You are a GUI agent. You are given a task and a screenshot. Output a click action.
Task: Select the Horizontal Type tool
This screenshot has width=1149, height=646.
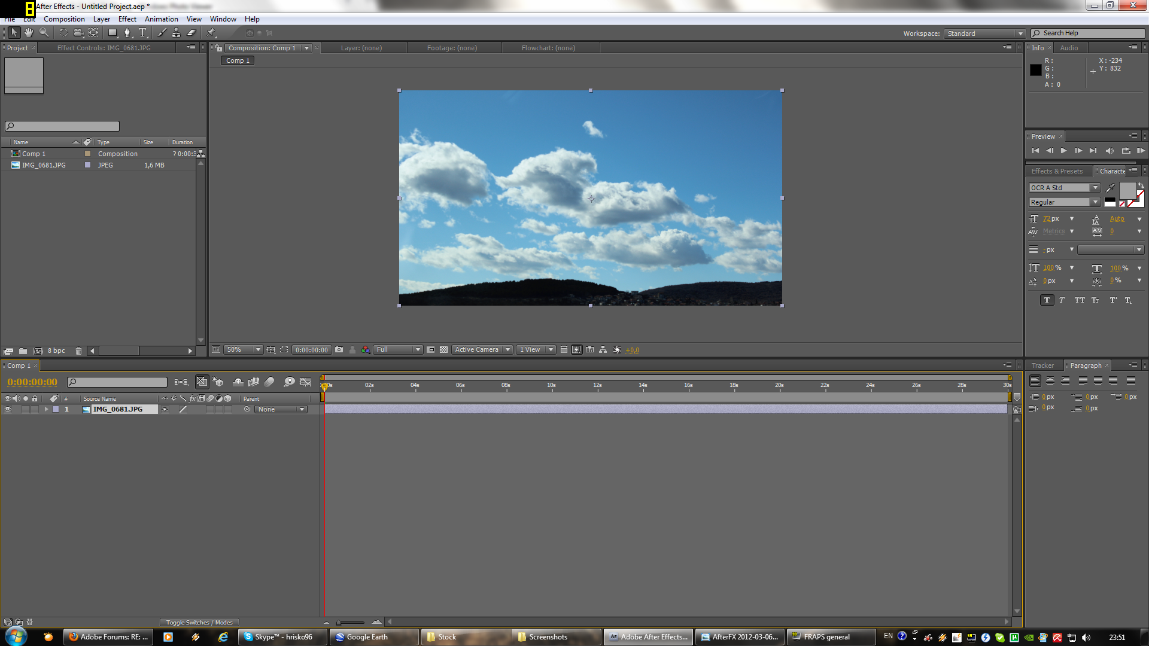pos(142,33)
